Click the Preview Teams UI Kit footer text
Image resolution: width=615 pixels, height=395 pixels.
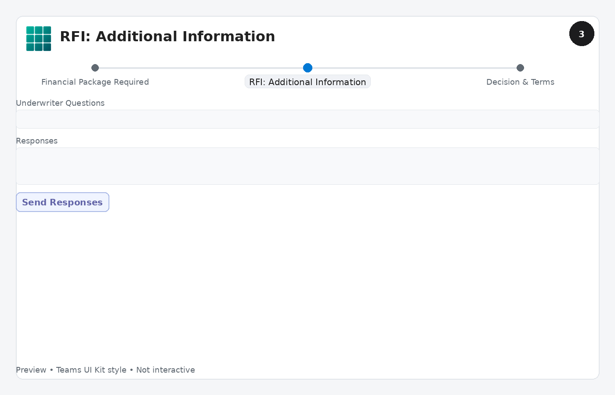(x=105, y=370)
